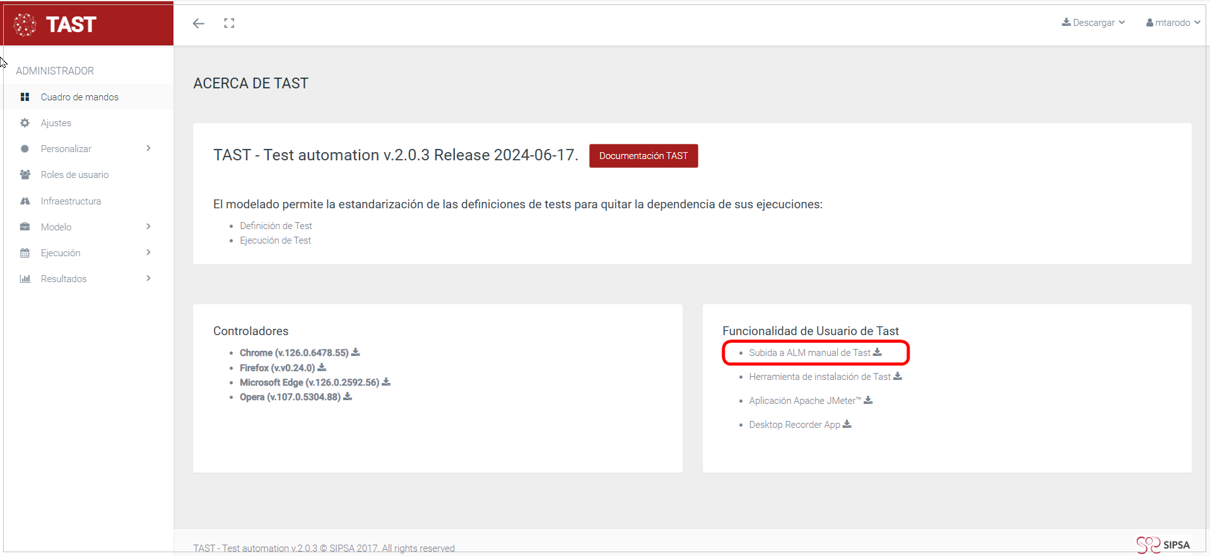The width and height of the screenshot is (1210, 556).
Task: Download Firefox driver via its download icon
Action: pyautogui.click(x=322, y=367)
